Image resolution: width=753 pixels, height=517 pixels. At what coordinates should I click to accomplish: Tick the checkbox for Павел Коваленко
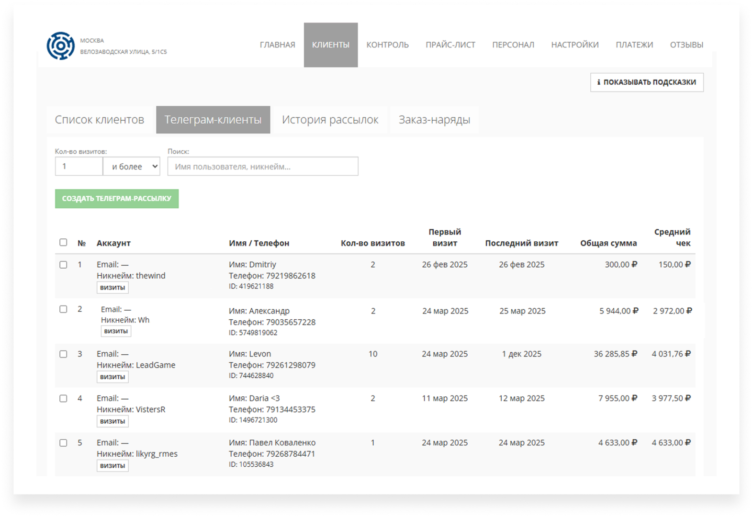coord(63,443)
